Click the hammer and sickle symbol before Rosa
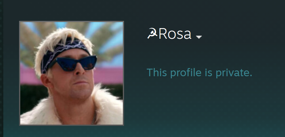Image resolution: width=285 pixels, height=137 pixels. [x=152, y=34]
